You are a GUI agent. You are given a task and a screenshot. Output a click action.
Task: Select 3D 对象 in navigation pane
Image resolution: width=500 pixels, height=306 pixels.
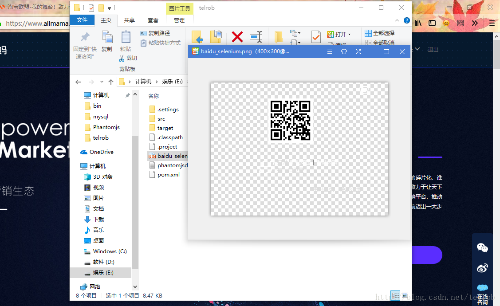point(98,177)
